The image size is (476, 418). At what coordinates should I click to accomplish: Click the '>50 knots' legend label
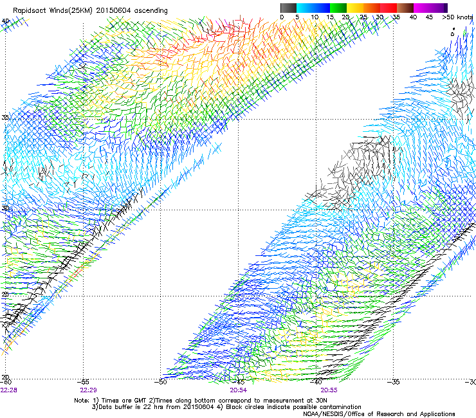(x=457, y=17)
